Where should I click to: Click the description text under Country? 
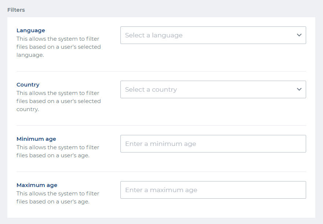click(58, 101)
